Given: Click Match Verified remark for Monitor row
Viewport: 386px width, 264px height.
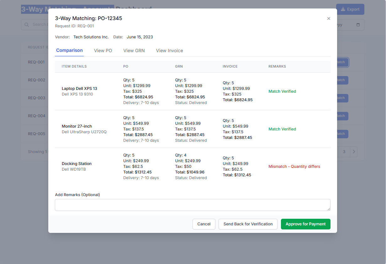Looking at the screenshot, I should (x=282, y=129).
